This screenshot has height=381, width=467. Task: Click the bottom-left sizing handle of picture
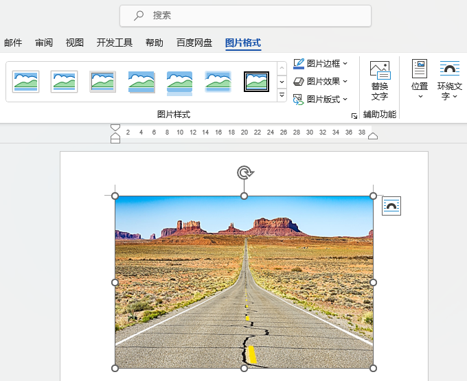click(115, 368)
